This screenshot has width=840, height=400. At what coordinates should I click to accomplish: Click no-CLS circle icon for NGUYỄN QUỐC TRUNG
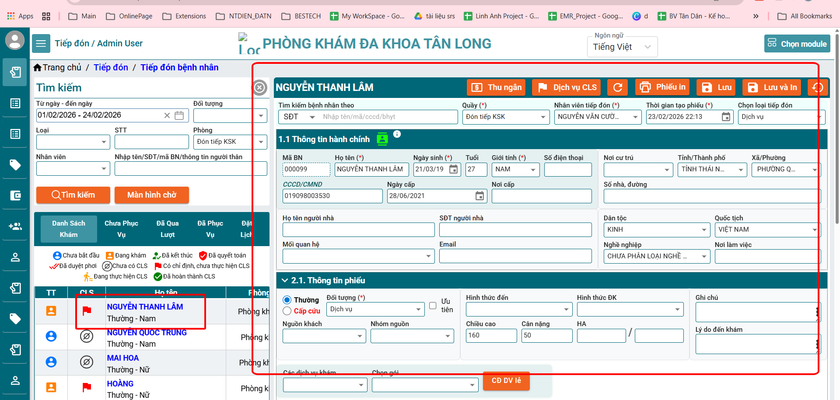[x=87, y=336]
